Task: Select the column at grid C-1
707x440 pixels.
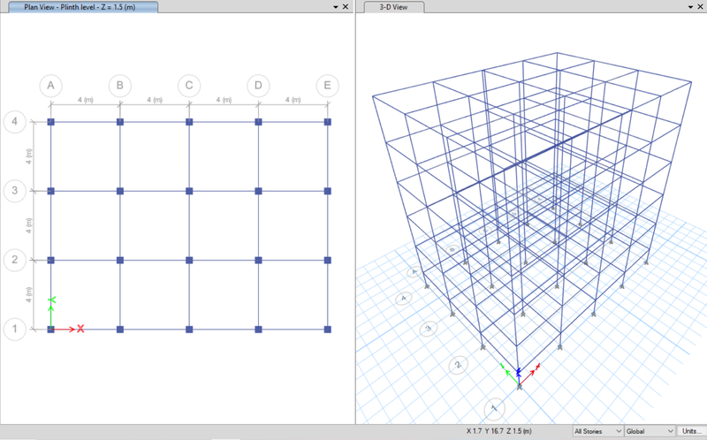Action: [x=189, y=330]
